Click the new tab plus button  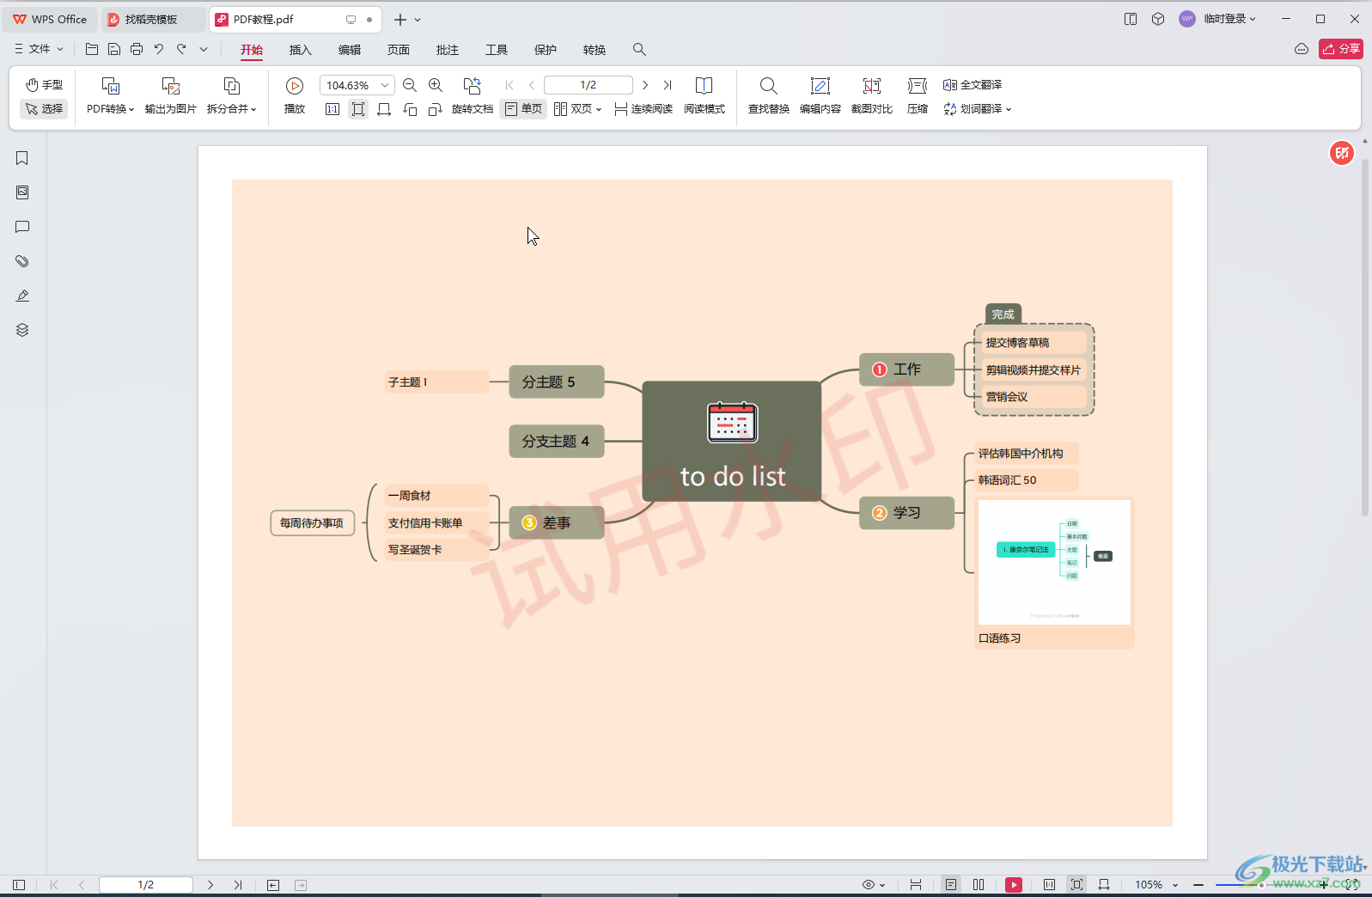[400, 19]
